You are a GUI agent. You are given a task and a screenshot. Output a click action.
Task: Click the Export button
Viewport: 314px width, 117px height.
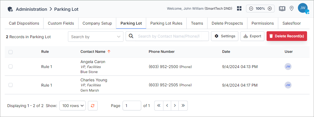tap(252, 36)
